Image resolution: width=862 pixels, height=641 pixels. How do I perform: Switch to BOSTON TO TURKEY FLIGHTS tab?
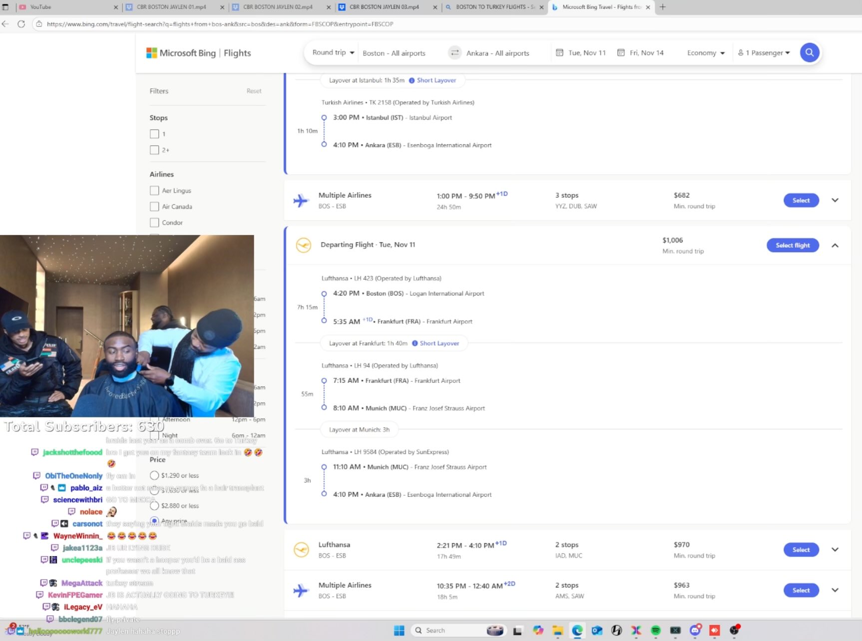click(493, 7)
